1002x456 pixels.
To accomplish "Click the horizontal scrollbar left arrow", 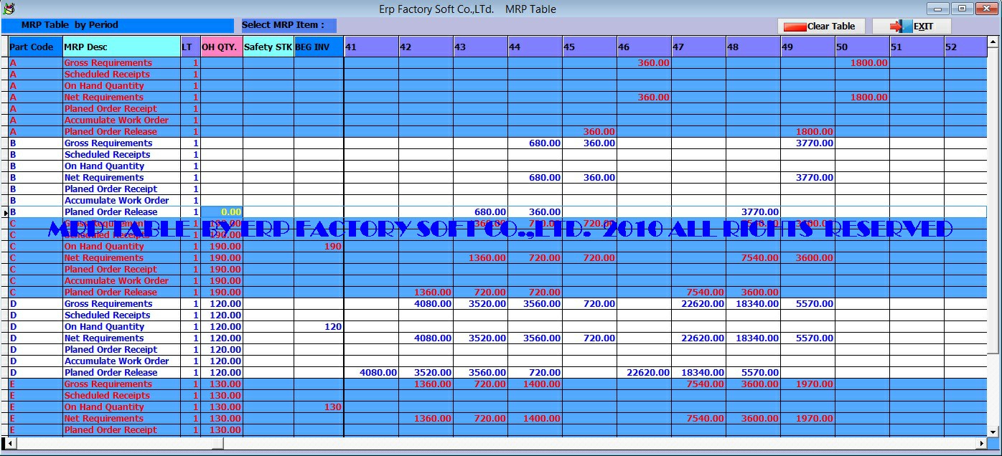I will [x=8, y=444].
